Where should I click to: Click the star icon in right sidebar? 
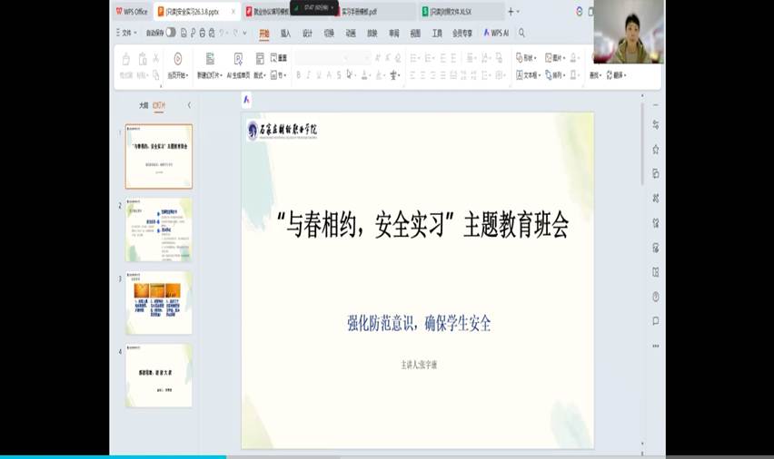(656, 149)
